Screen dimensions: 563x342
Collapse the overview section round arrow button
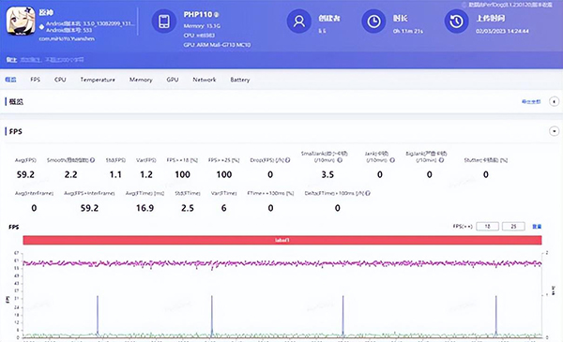tap(554, 101)
